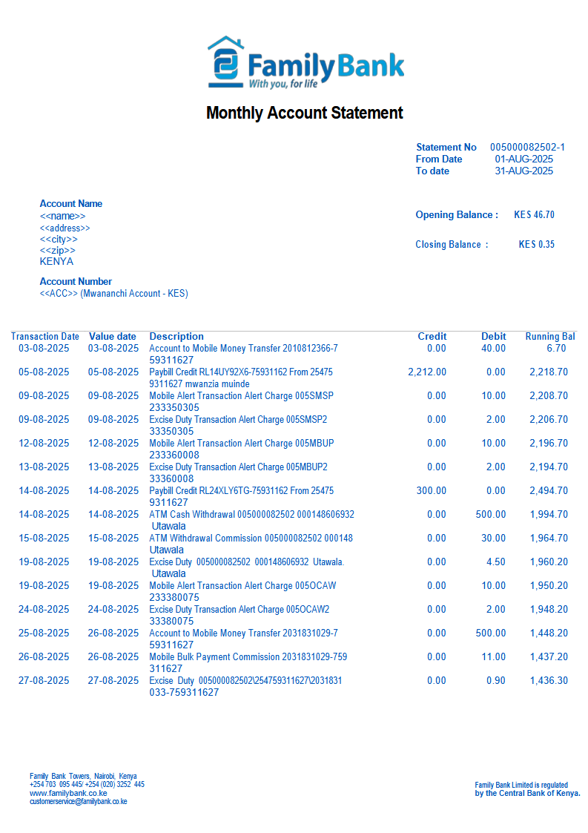Click the running balance 6.70
This screenshot has width=588, height=833.
556,348
